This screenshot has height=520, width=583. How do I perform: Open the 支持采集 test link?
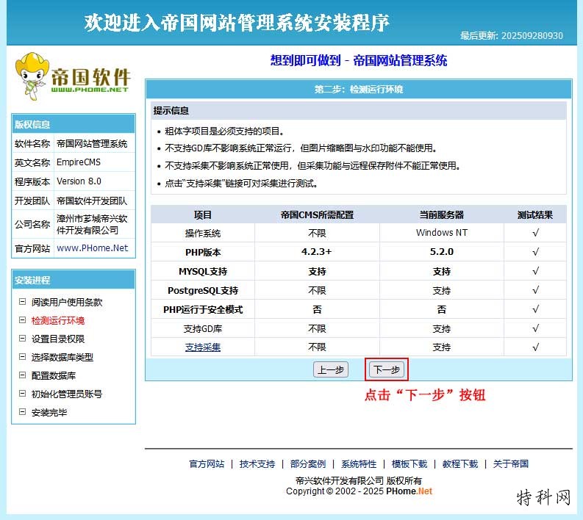click(203, 347)
